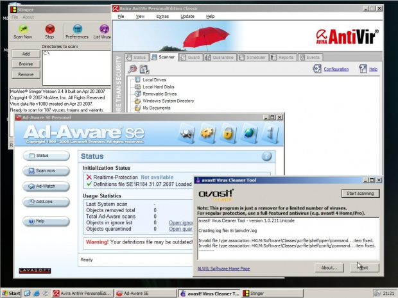398x298 pixels.
Task: Click the Lavasoft logo in Ad-Aware
Action: point(35,270)
